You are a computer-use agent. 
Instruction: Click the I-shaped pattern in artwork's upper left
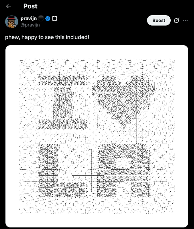point(63,102)
